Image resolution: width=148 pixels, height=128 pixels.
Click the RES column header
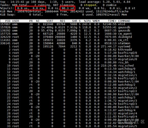coord(63,21)
